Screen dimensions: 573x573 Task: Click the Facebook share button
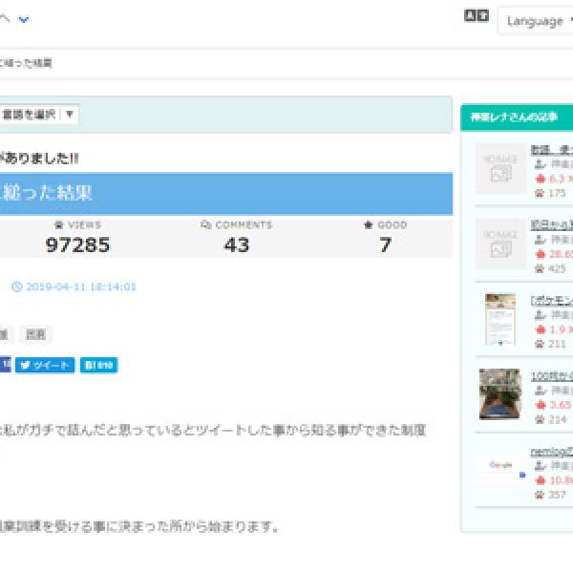[x=5, y=364]
